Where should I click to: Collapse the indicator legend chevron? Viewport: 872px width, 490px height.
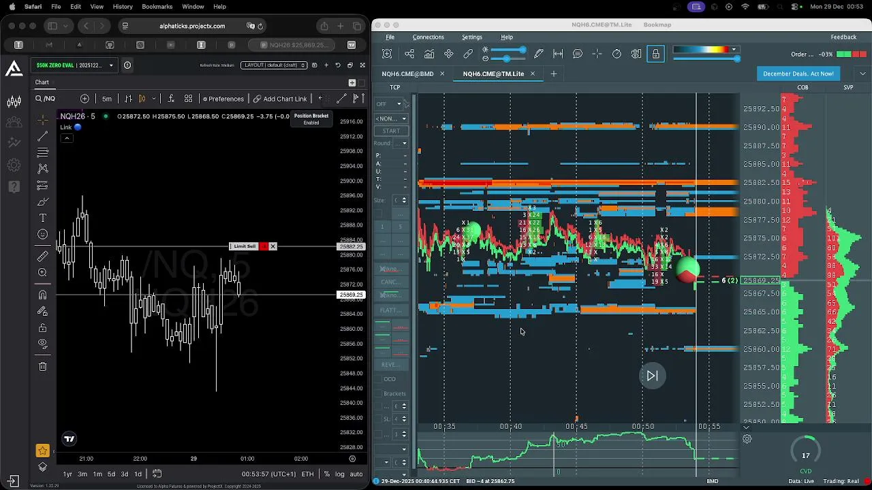click(x=67, y=138)
